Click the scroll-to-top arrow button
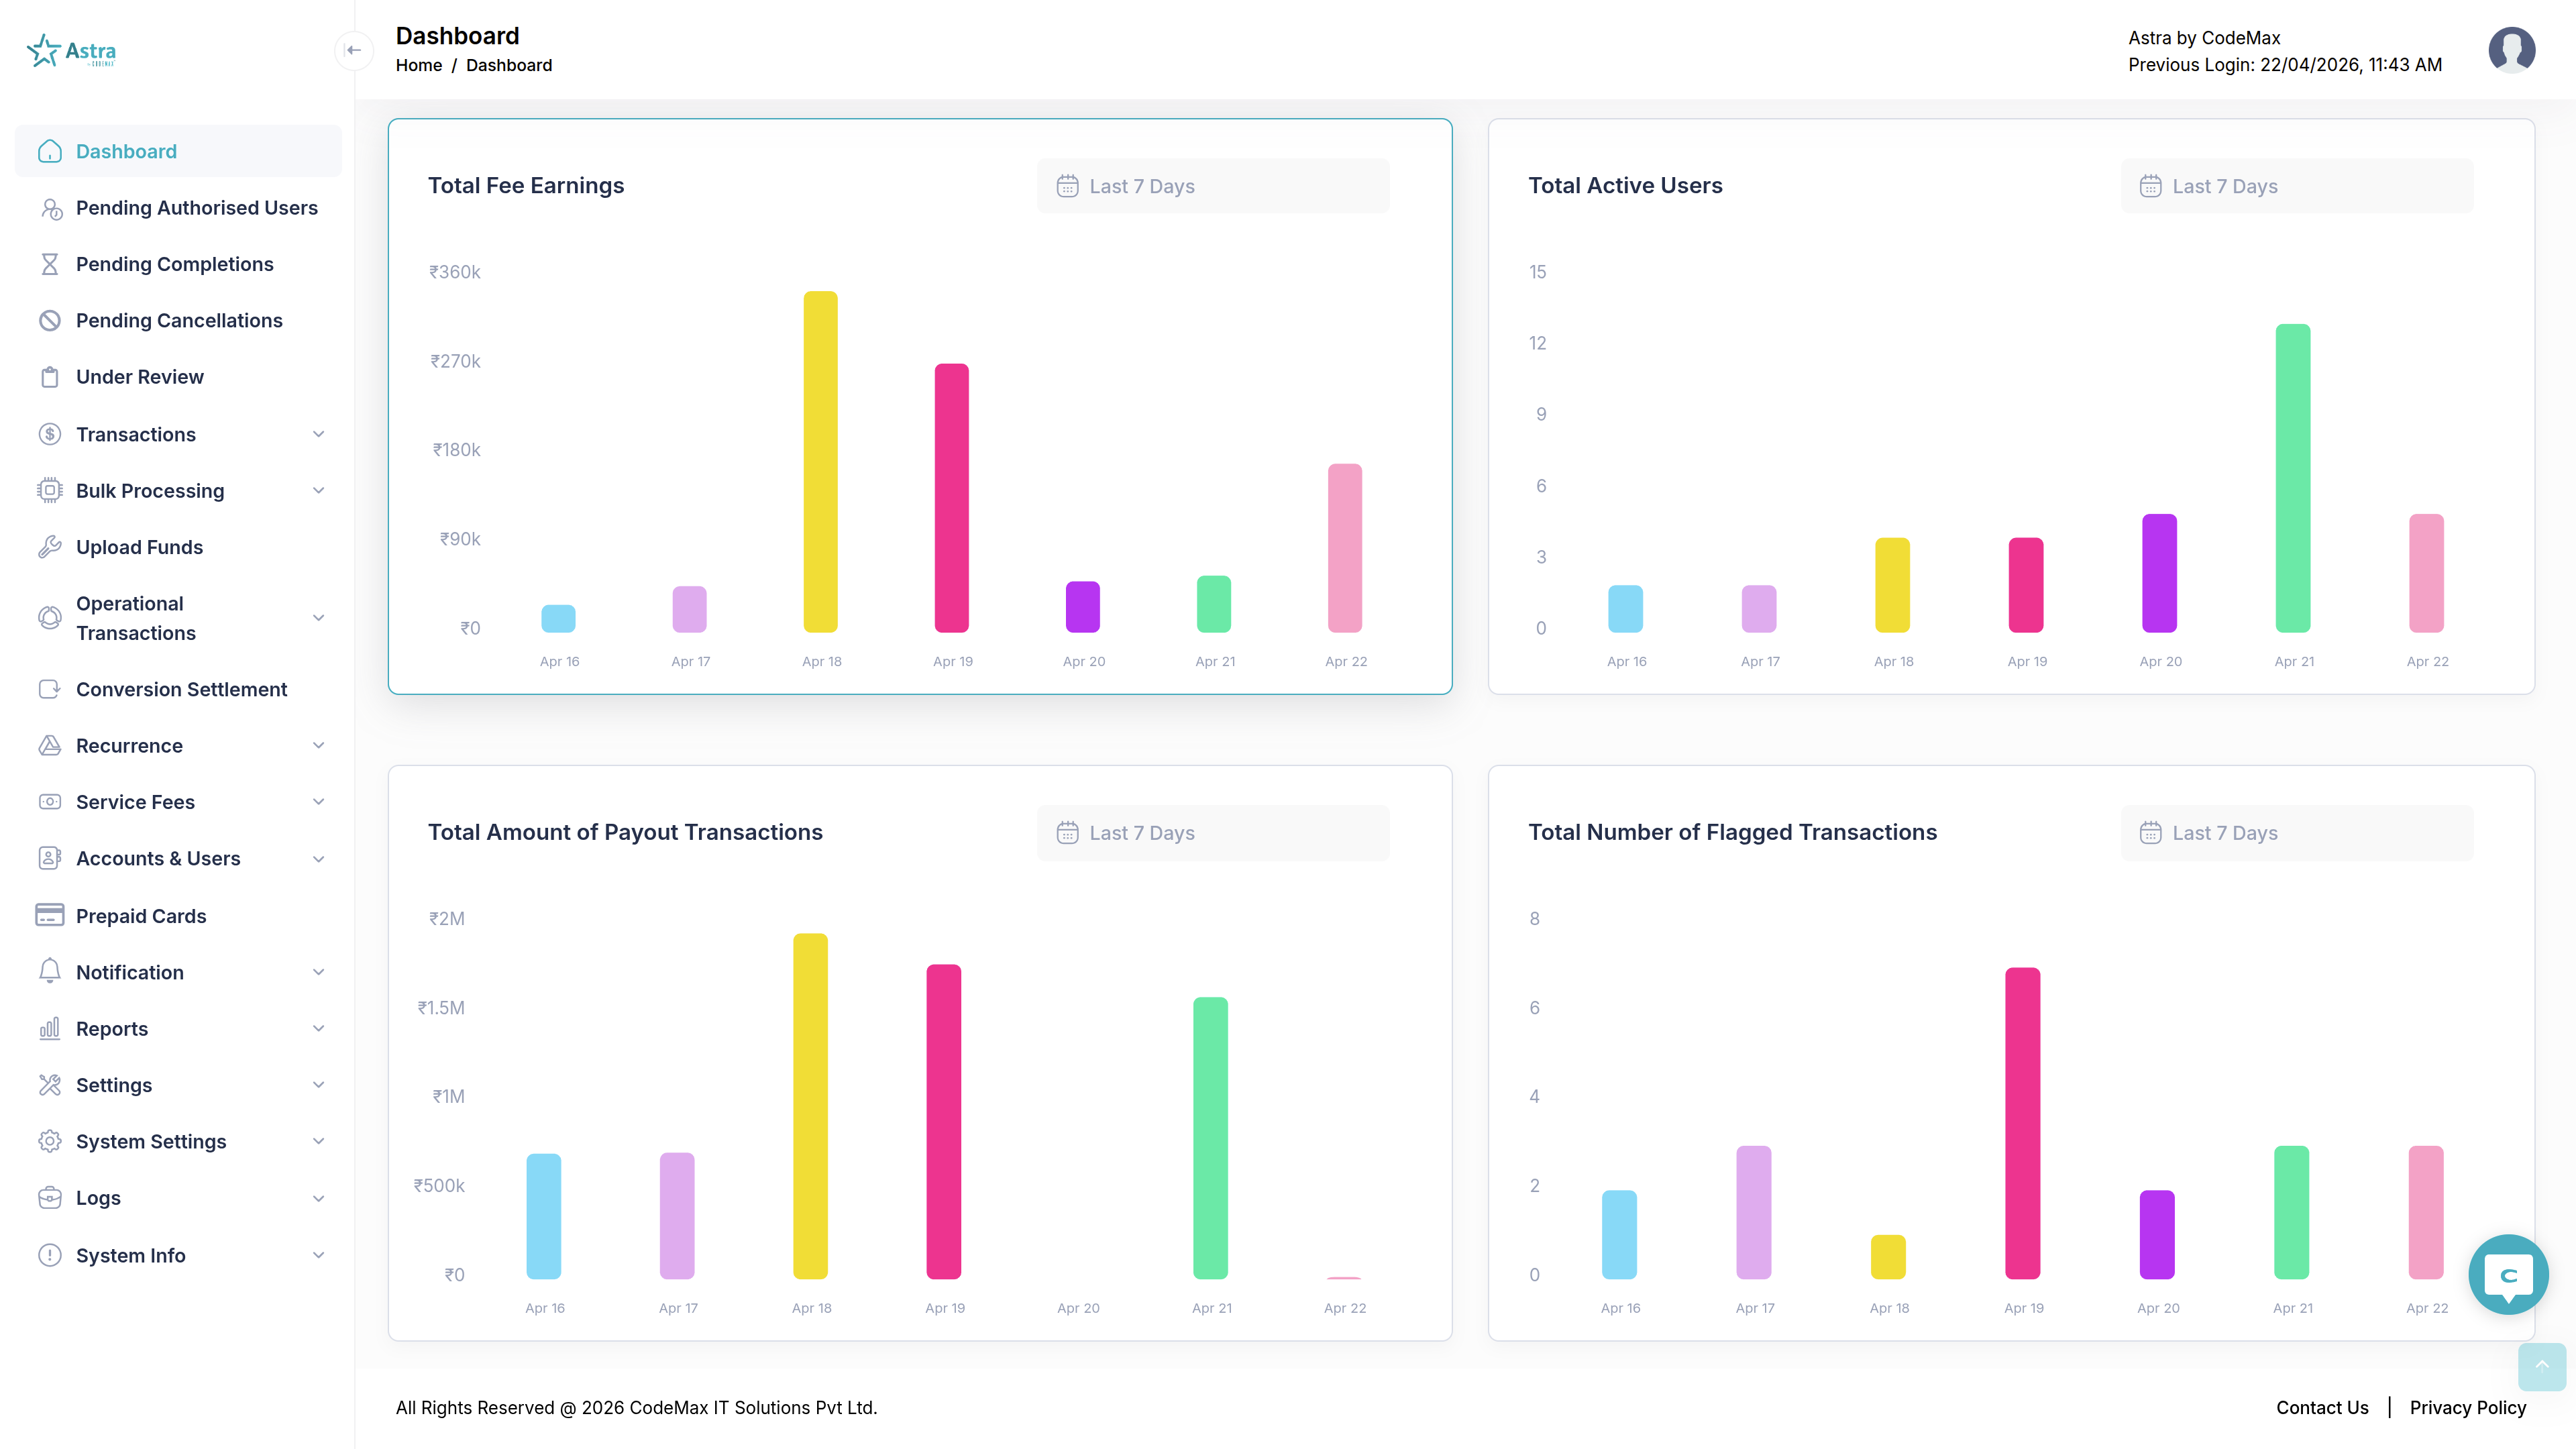The height and width of the screenshot is (1449, 2576). pyautogui.click(x=2541, y=1366)
